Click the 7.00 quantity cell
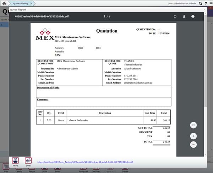Viewport: 213px width, 173px height. [49, 120]
